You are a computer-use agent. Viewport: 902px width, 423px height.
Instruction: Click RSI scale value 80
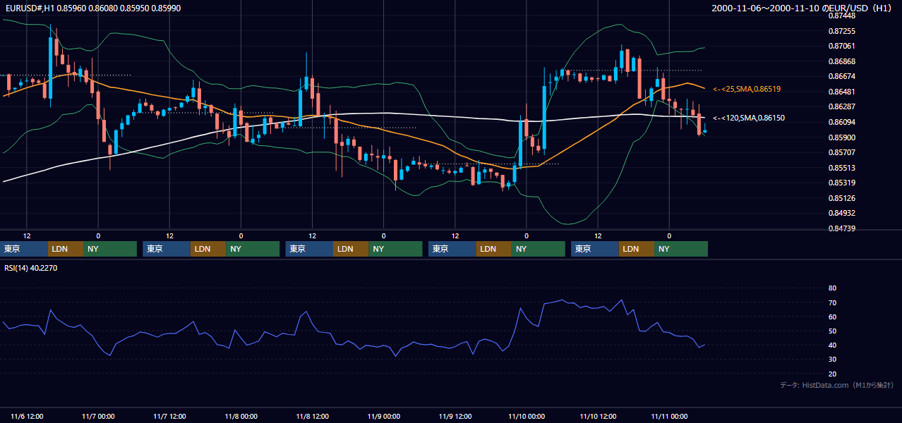pos(832,288)
